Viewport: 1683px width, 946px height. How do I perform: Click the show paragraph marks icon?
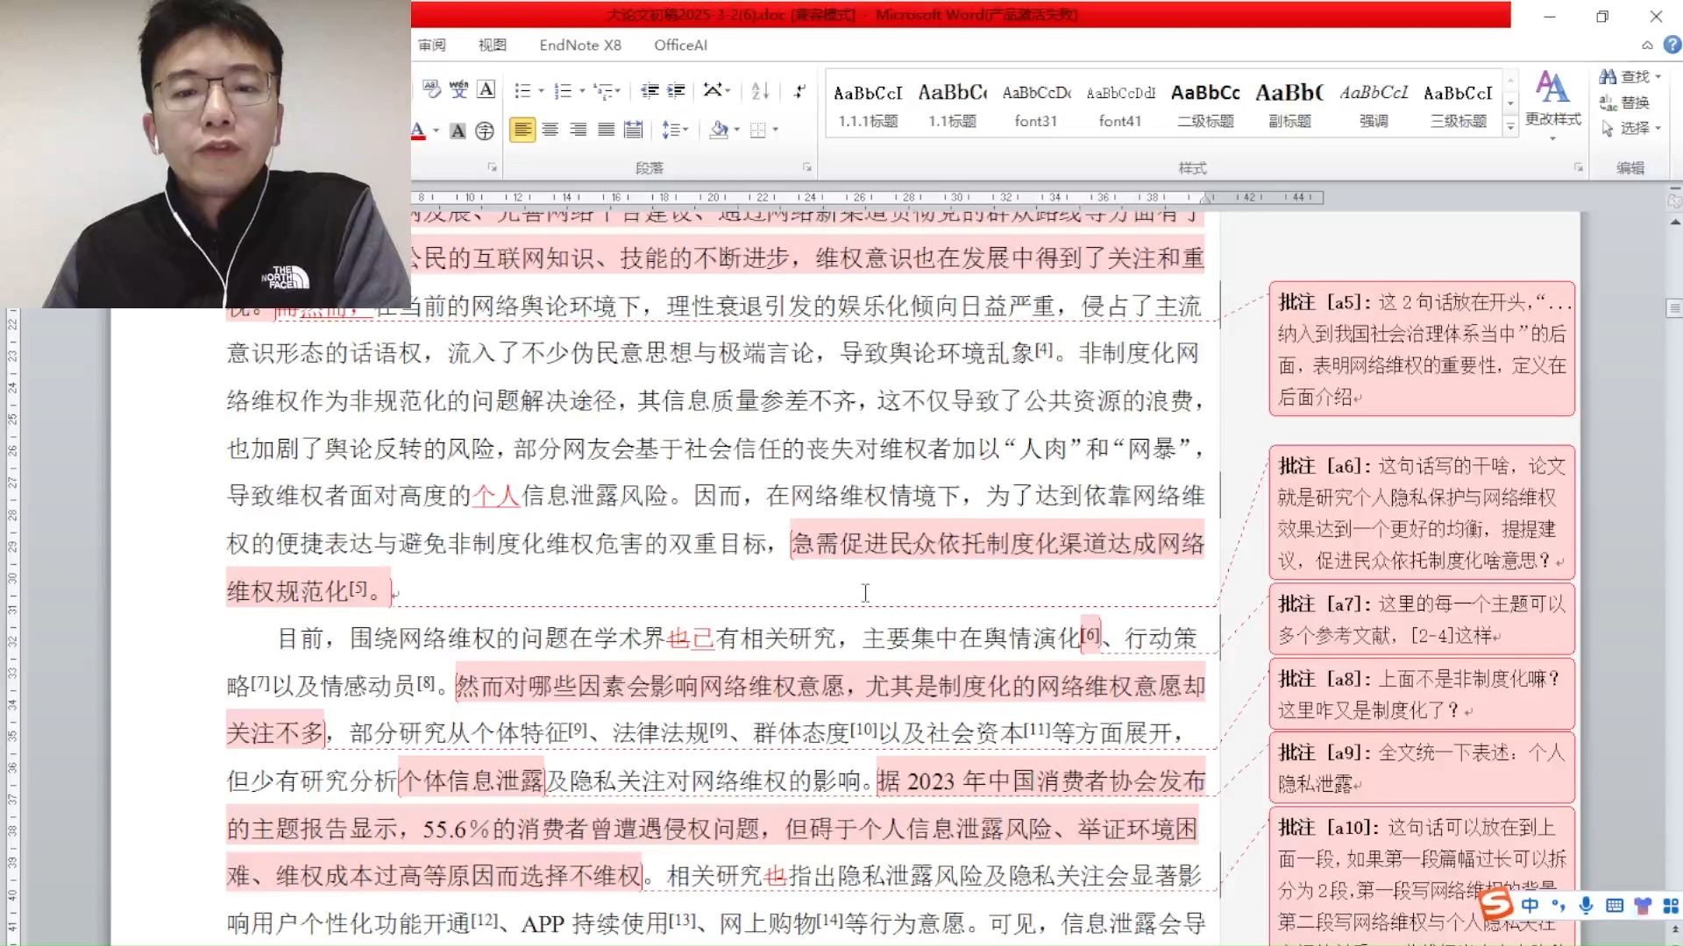point(799,89)
